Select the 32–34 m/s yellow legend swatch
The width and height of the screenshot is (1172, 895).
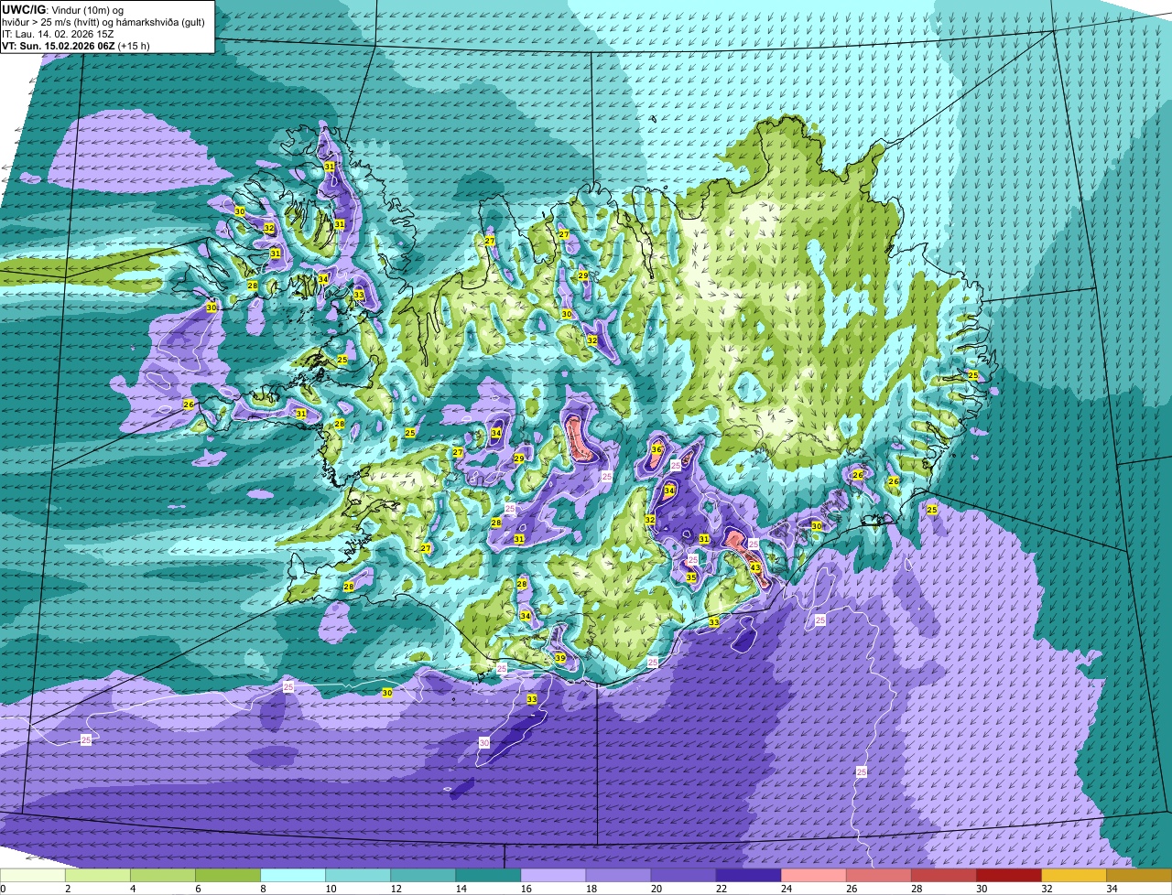tap(1073, 876)
